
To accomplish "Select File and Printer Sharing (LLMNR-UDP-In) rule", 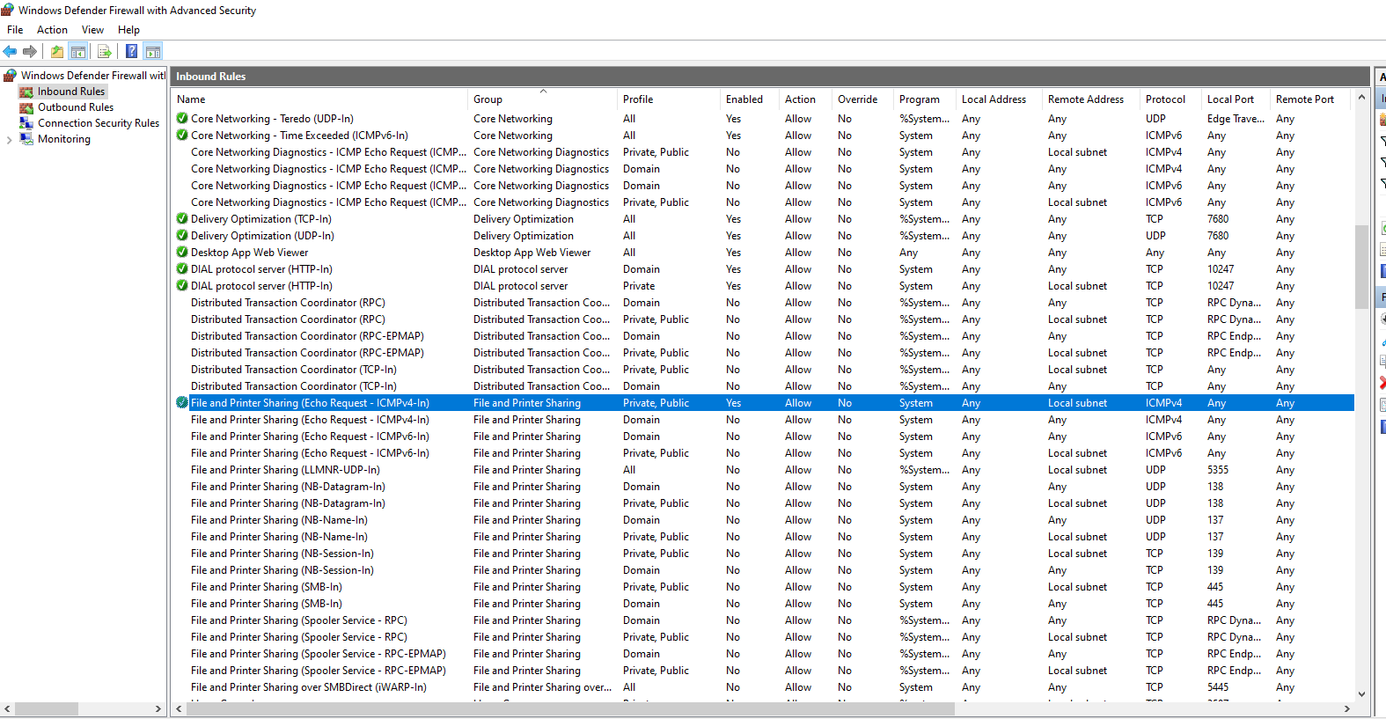I will (763, 469).
